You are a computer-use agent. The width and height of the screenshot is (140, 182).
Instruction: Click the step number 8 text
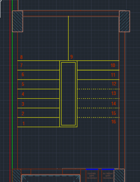[x=21, y=57]
